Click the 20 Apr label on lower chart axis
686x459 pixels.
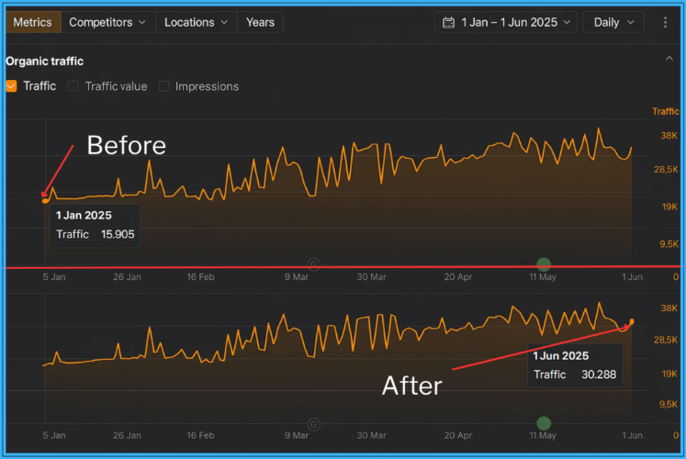pos(457,435)
